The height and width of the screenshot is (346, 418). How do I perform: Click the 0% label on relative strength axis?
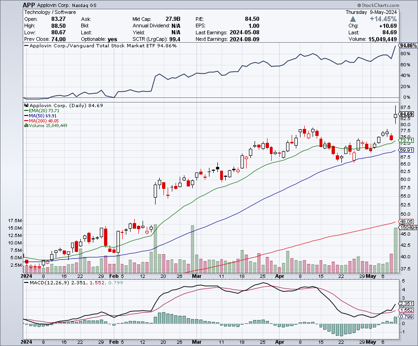[406, 97]
